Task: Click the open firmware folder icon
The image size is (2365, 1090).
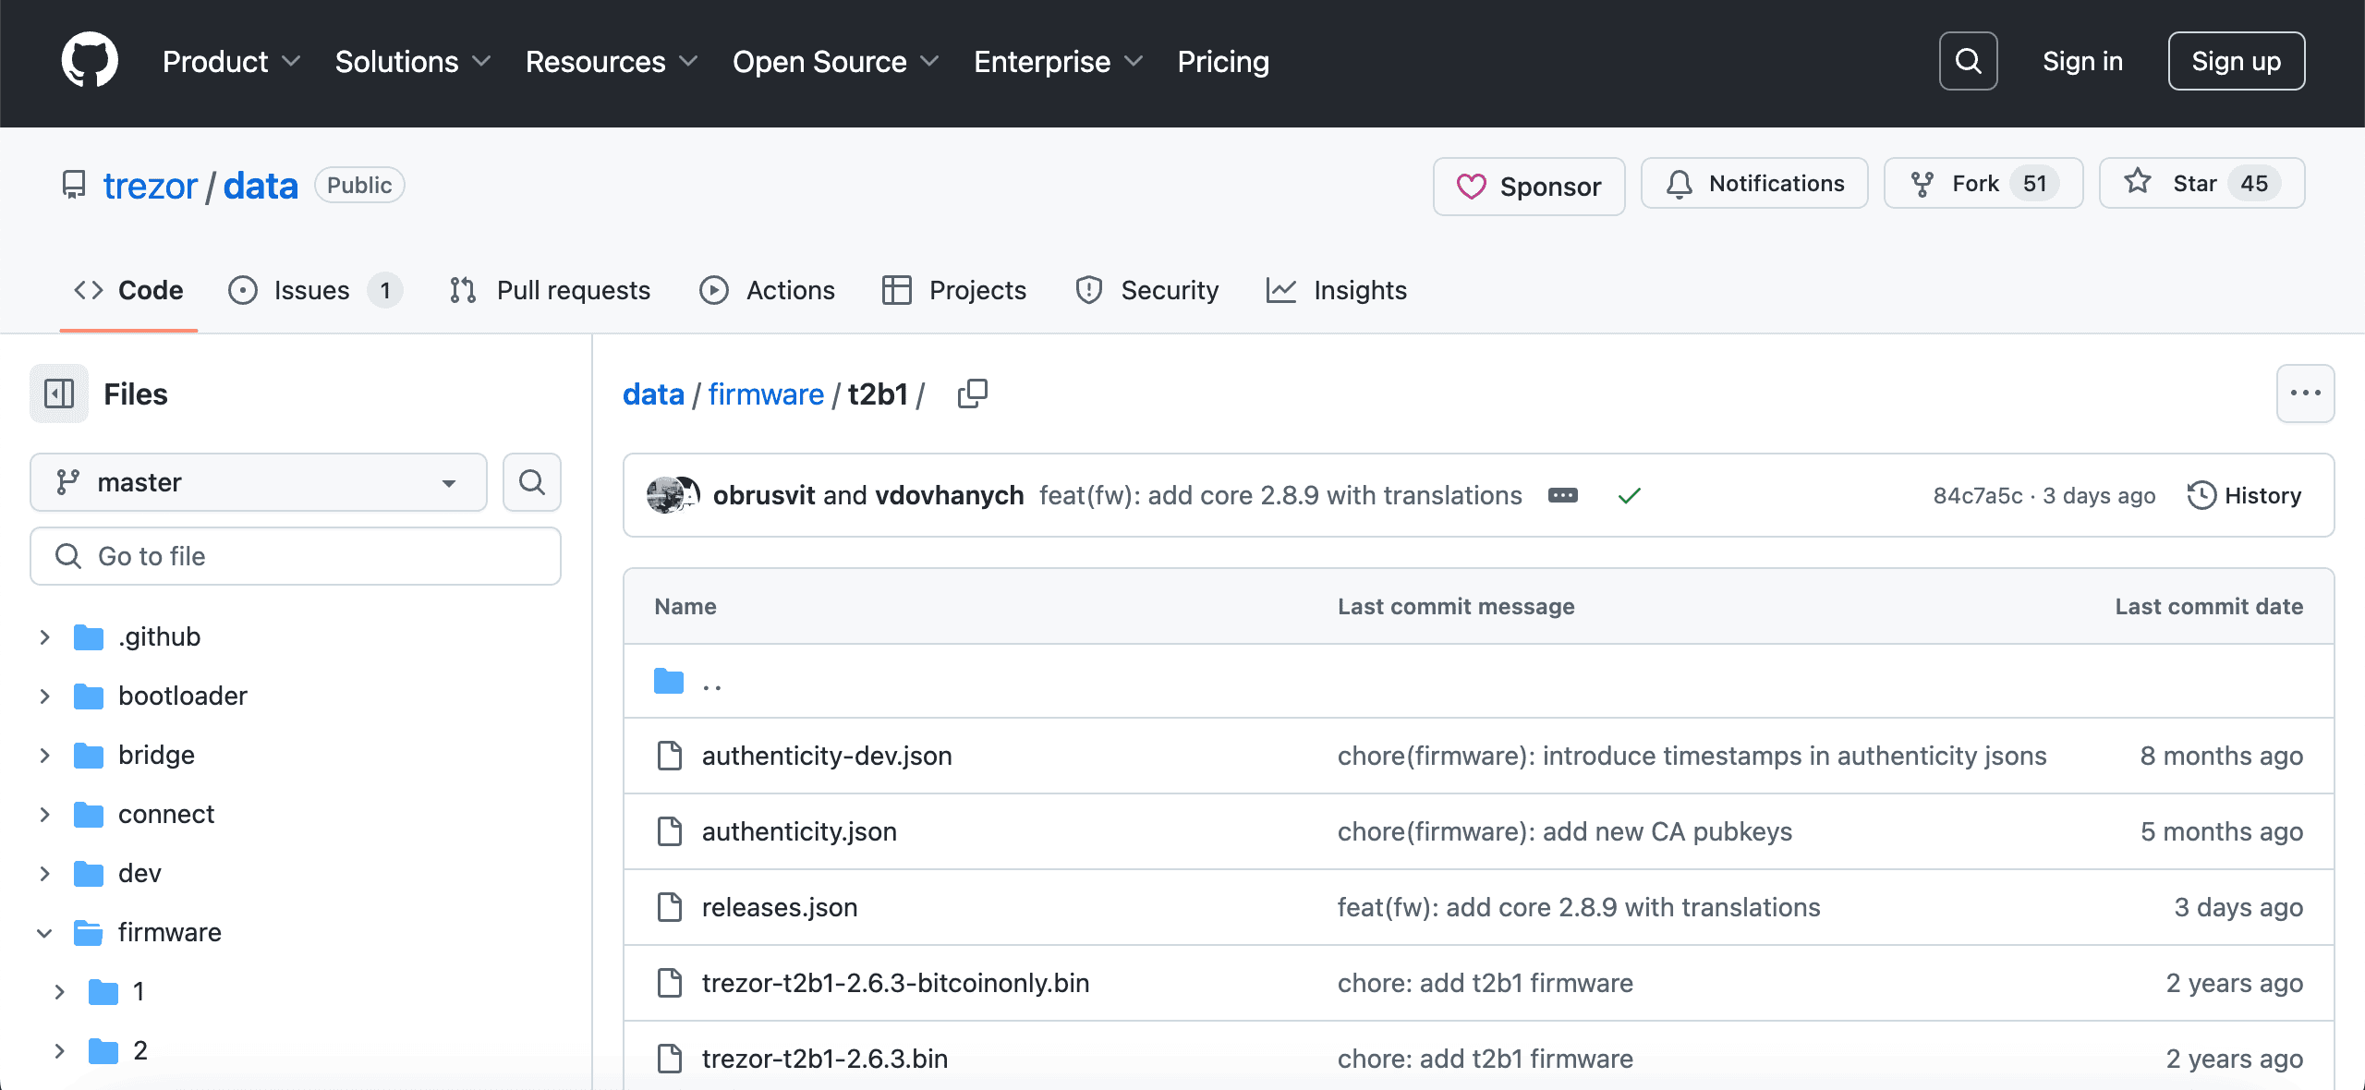Action: (x=89, y=933)
